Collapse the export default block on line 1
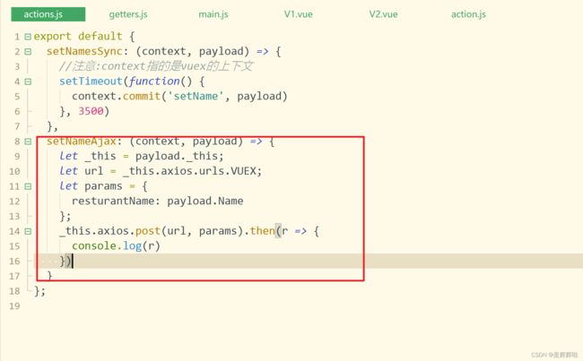This screenshot has height=361, width=583. pos(28,37)
